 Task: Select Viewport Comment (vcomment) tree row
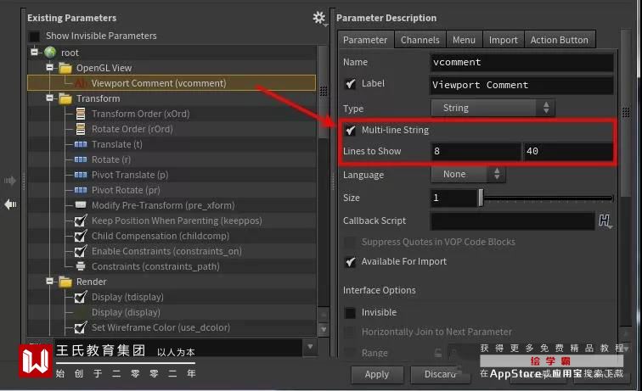[x=172, y=83]
